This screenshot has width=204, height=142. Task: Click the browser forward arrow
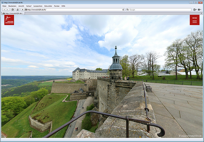8,9
